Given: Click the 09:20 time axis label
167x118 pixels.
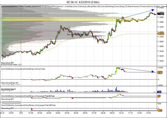Looking at the screenshot, I should 112,113.
